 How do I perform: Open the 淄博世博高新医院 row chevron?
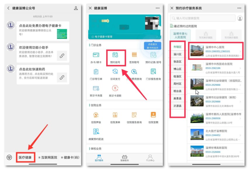coord(240,152)
